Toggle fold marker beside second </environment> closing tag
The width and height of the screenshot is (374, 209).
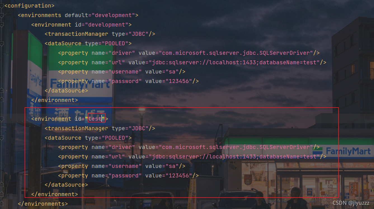coord(2,194)
